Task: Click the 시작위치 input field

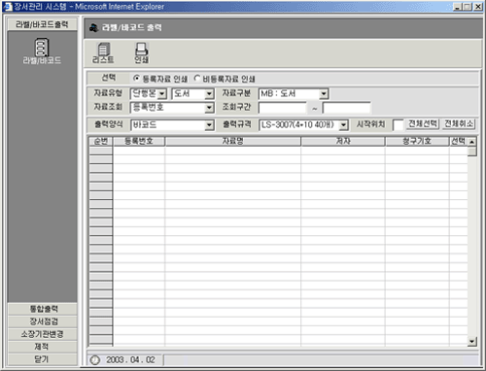Action: point(398,125)
